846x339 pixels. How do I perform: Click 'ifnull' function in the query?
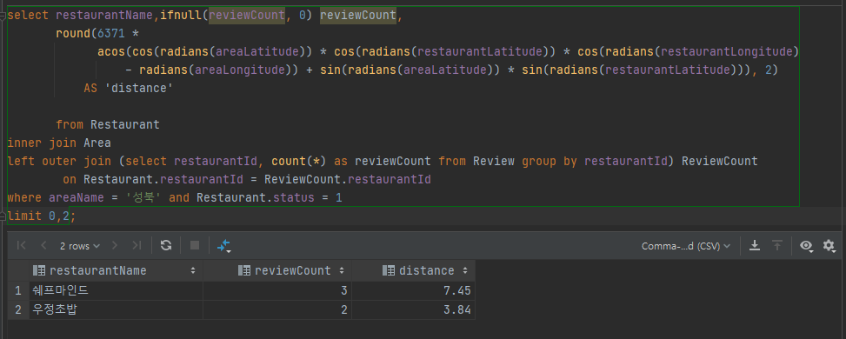coord(181,15)
